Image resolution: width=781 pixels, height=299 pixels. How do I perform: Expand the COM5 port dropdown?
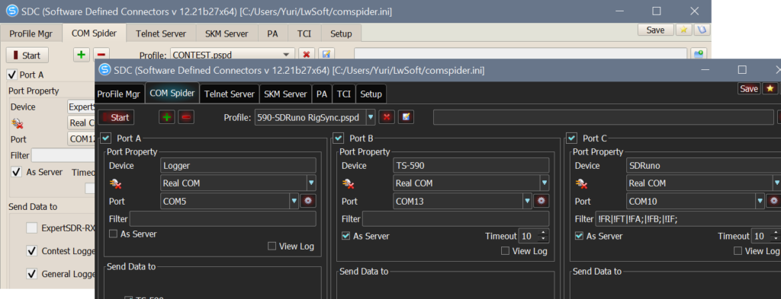coord(294,201)
